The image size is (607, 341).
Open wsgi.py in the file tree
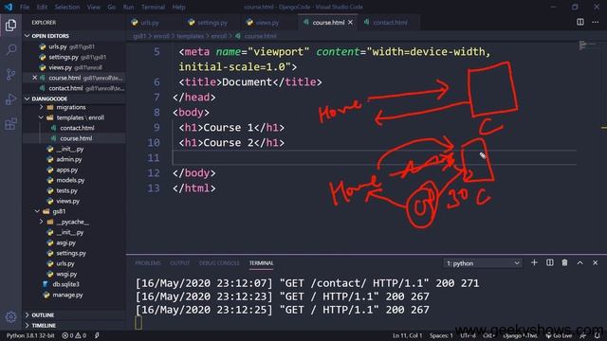click(x=66, y=274)
